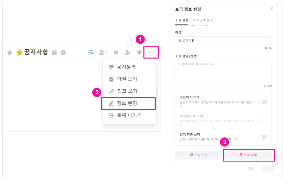The width and height of the screenshot is (283, 179).
Task: Toggle the 조용히 나가기 switch
Action: 263,102
